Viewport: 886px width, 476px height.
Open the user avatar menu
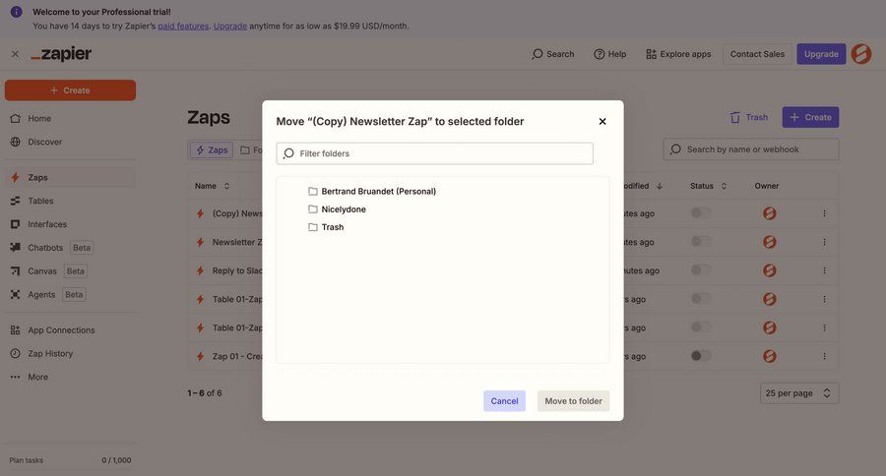pyautogui.click(x=861, y=54)
